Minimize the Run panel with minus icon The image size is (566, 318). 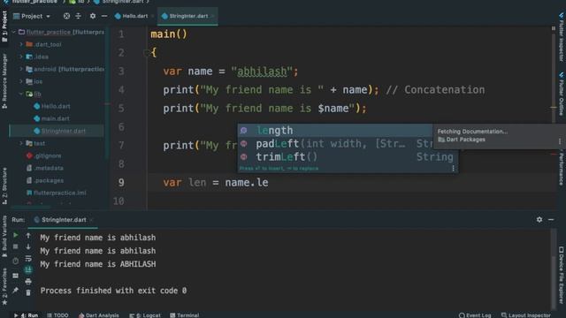point(551,219)
